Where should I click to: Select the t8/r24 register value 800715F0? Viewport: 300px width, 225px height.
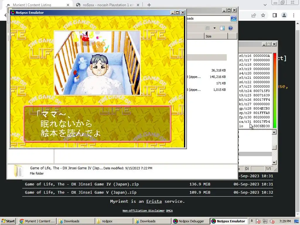pos(262,91)
